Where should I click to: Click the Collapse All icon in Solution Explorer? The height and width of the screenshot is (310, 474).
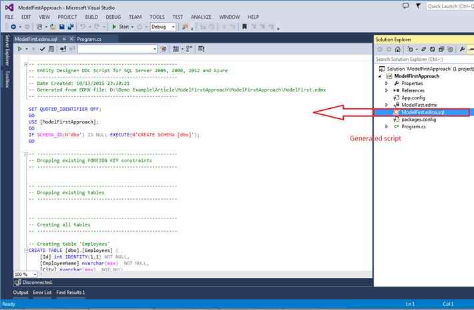pos(441,49)
